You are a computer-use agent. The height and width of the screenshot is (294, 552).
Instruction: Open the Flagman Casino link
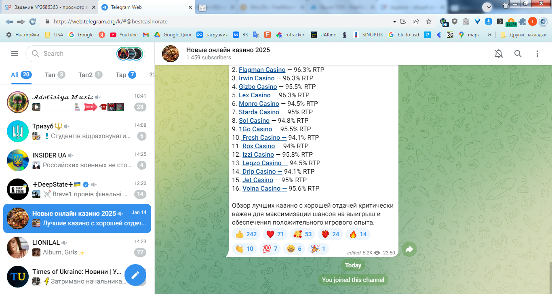pyautogui.click(x=262, y=70)
